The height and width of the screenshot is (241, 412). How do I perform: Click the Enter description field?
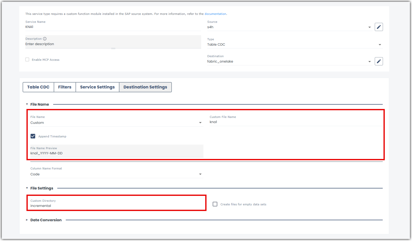point(113,44)
